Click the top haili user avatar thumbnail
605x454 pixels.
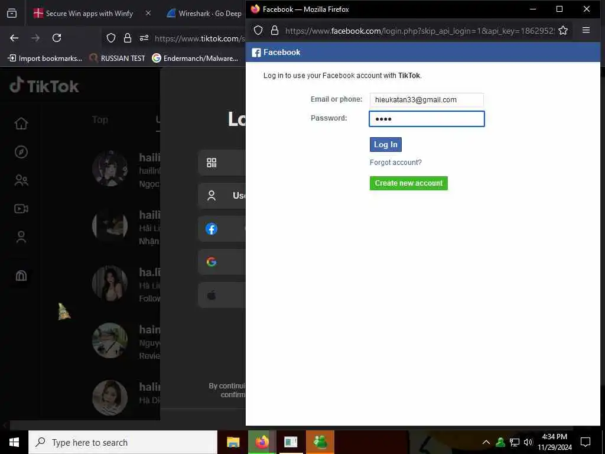click(x=110, y=168)
